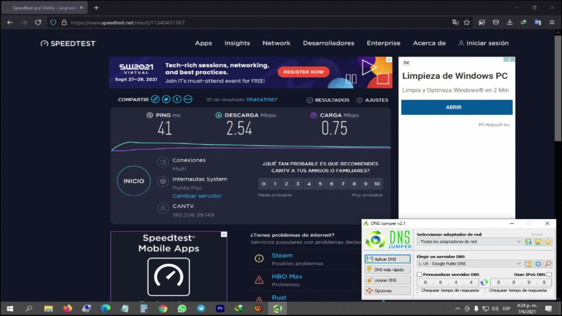The height and width of the screenshot is (316, 562).
Task: Click the Speedtest logo
Action: pos(68,43)
